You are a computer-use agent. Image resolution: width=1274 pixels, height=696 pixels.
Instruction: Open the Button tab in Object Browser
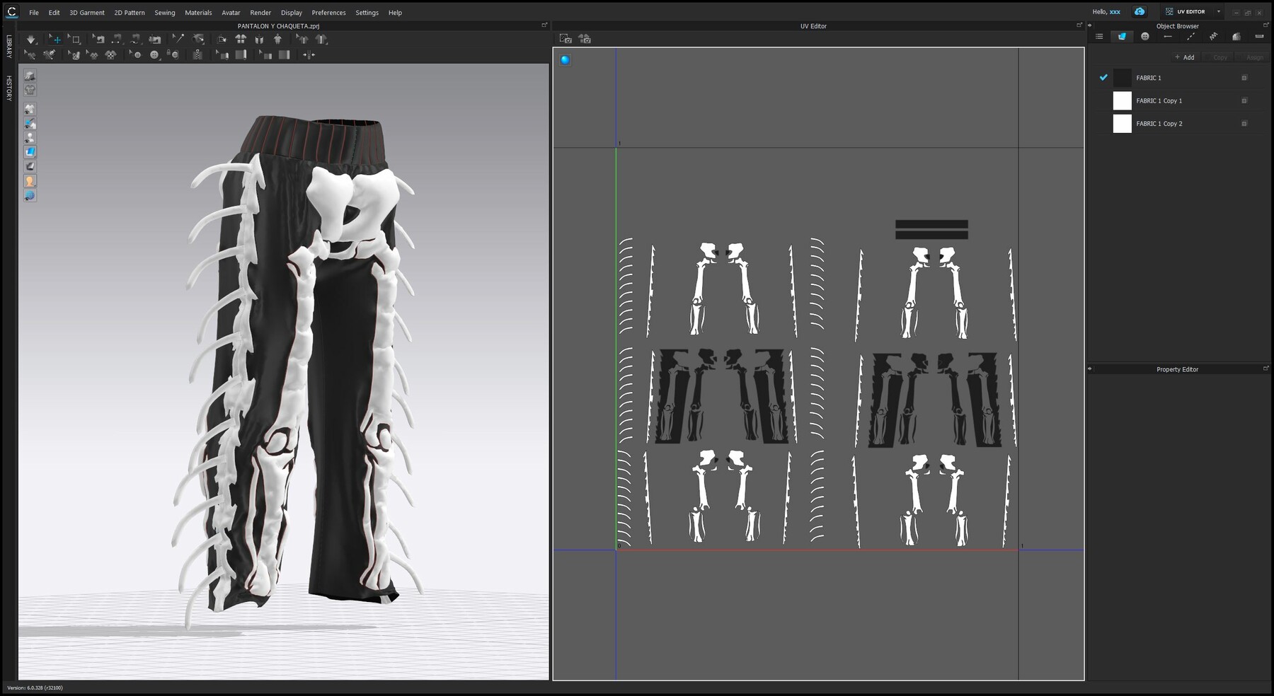(x=1145, y=36)
